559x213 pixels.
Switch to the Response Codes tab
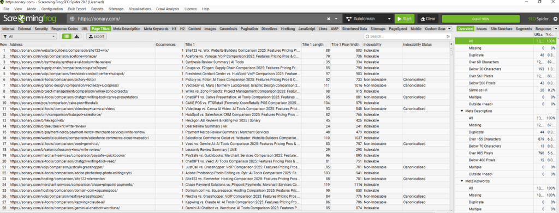point(64,29)
